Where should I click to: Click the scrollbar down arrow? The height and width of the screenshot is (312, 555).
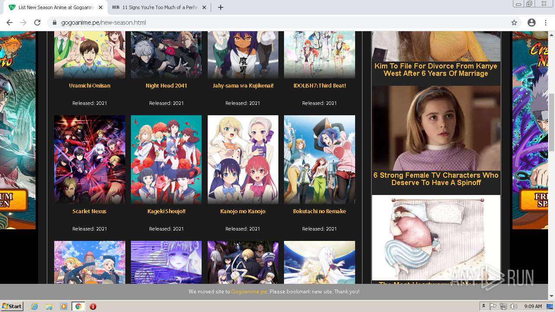point(552,296)
